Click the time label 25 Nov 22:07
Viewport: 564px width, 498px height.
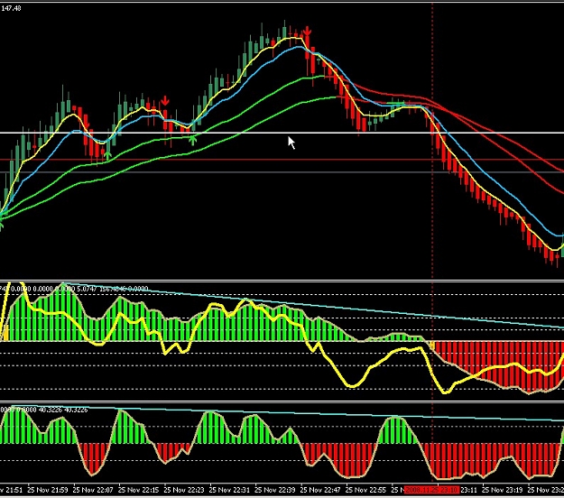coord(93,490)
